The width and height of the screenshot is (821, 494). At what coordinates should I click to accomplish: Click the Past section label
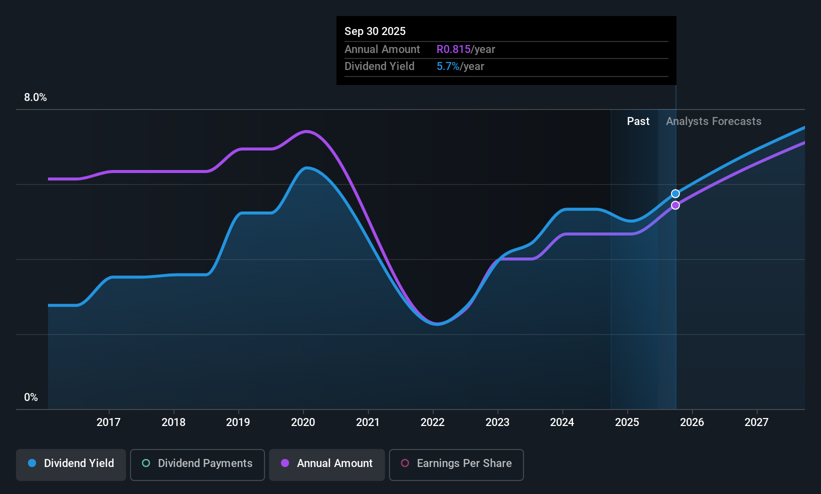coord(638,121)
